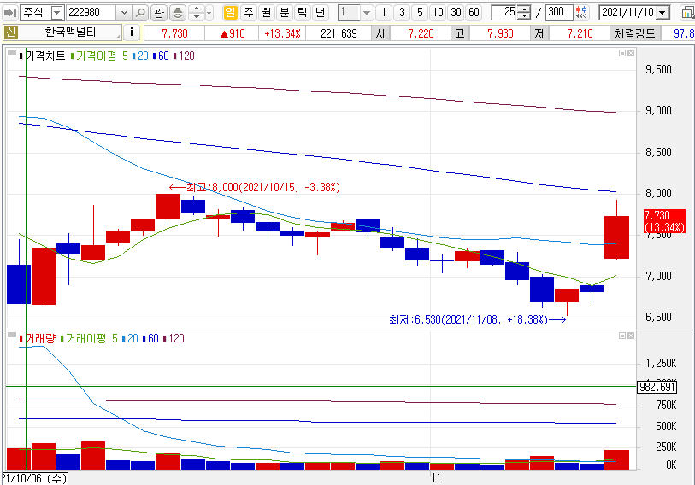Viewport: 695px width, 485px height.
Task: Click the small grey handle in the price pane's corner
Action: (x=12, y=52)
